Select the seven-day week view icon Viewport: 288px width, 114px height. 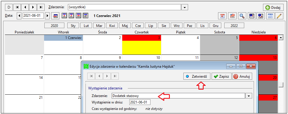click(x=71, y=16)
